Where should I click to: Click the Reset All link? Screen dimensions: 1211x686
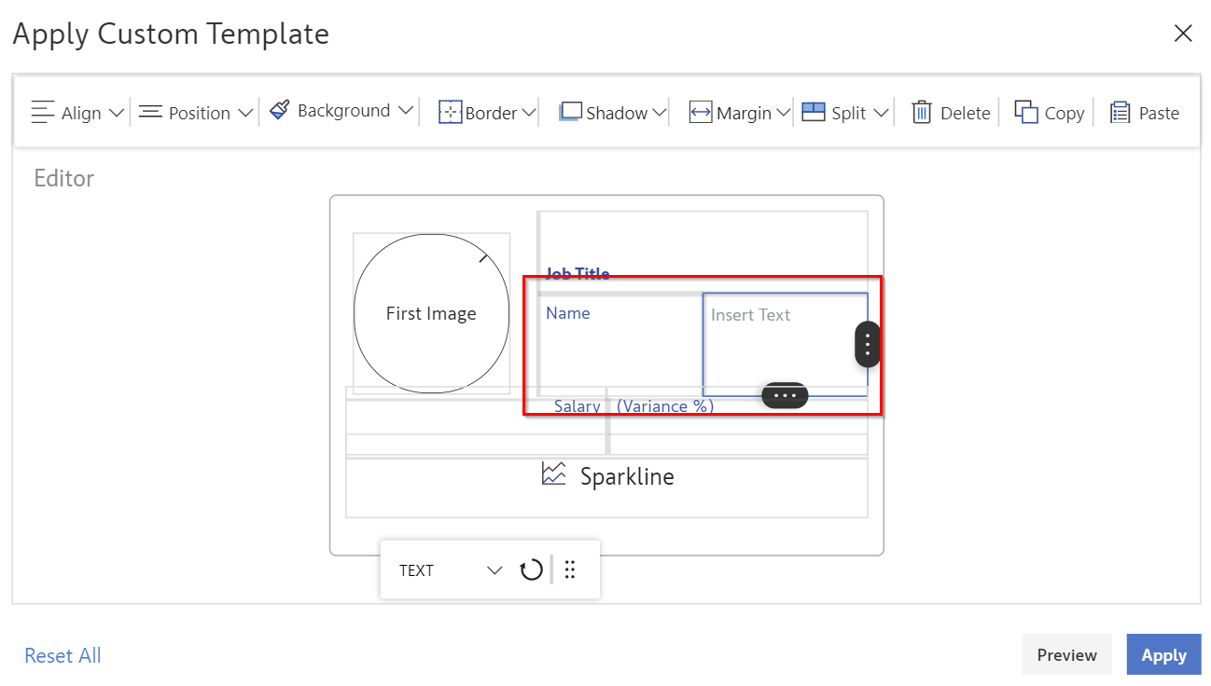tap(63, 655)
